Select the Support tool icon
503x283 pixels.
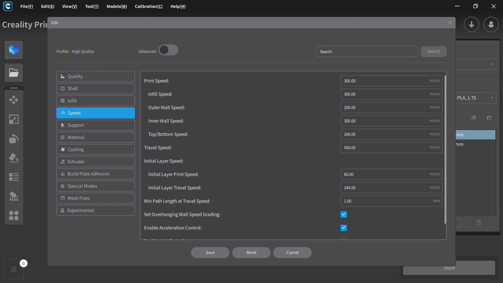[x=14, y=196]
